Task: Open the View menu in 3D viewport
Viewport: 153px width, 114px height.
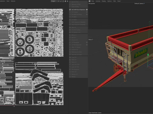Action: (93, 1)
